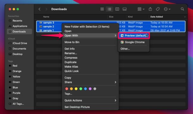Choose Compress from context menu
193x114 pixels.
(x=90, y=58)
